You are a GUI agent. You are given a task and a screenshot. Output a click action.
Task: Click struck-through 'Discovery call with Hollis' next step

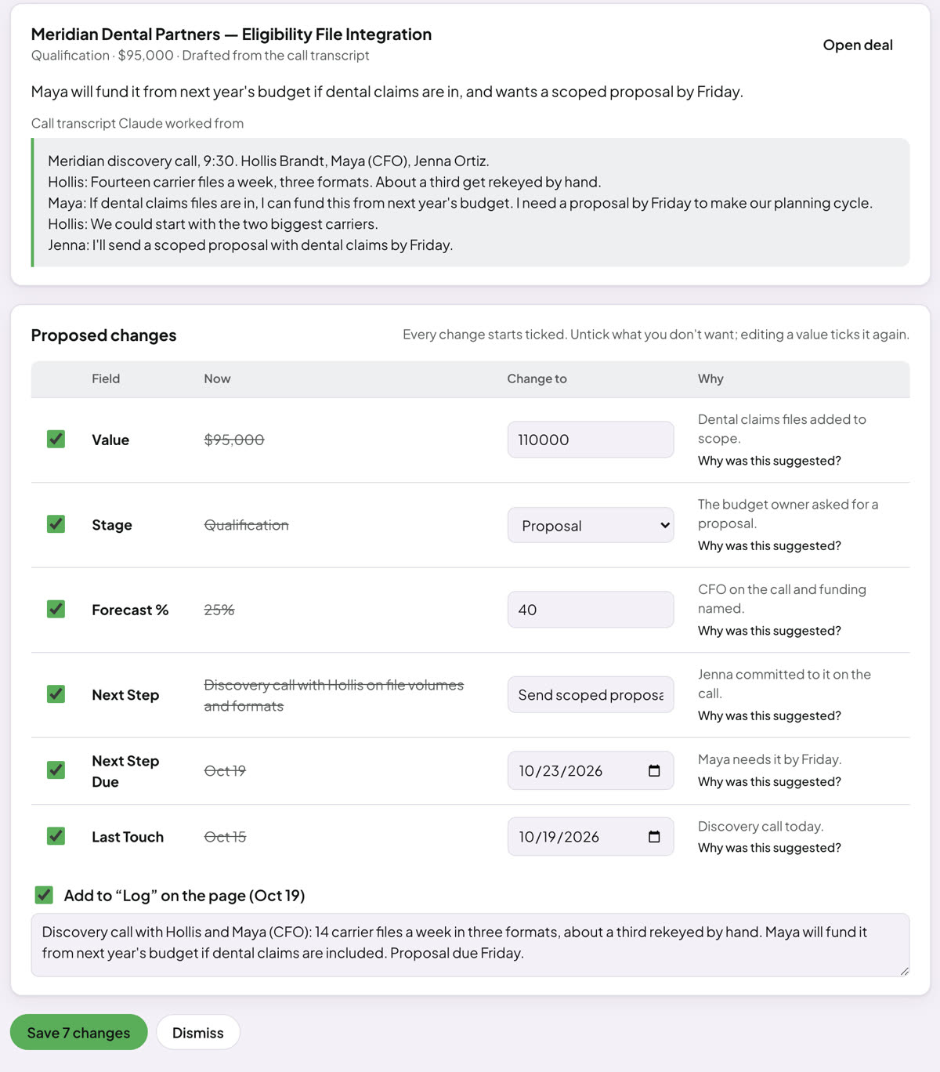(334, 695)
